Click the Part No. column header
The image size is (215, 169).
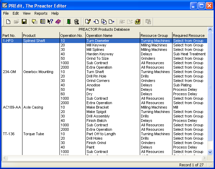coord(12,36)
